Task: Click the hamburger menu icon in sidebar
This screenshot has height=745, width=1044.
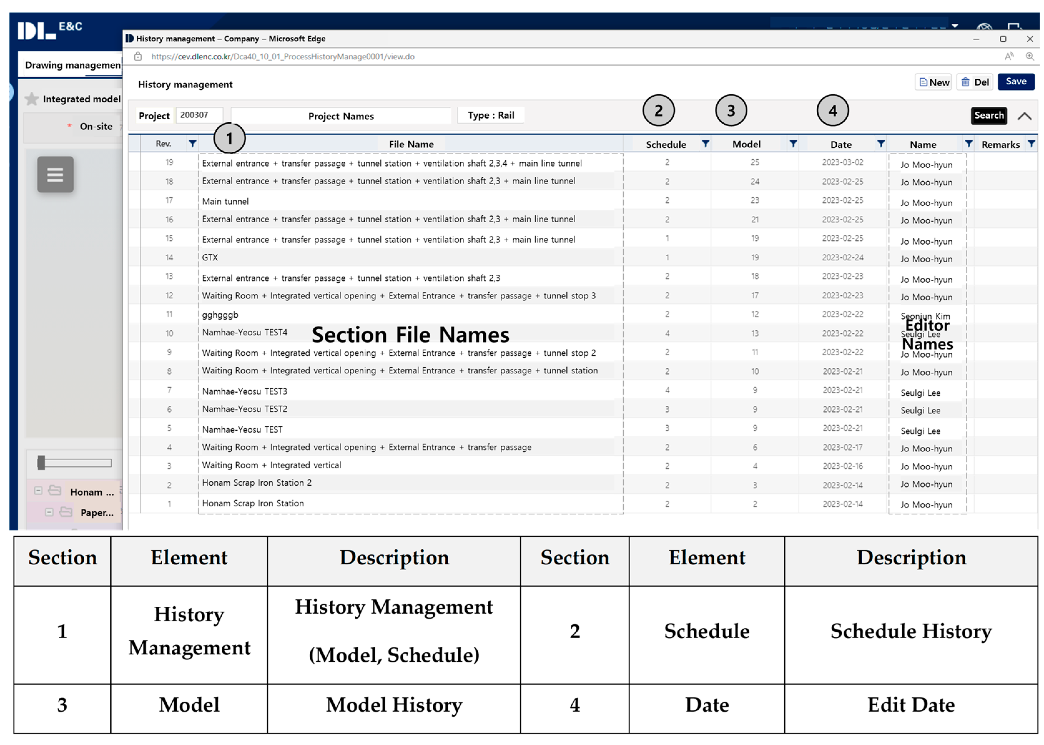Action: click(55, 174)
